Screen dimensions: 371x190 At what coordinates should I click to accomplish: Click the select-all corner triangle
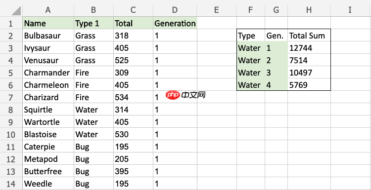16,11
